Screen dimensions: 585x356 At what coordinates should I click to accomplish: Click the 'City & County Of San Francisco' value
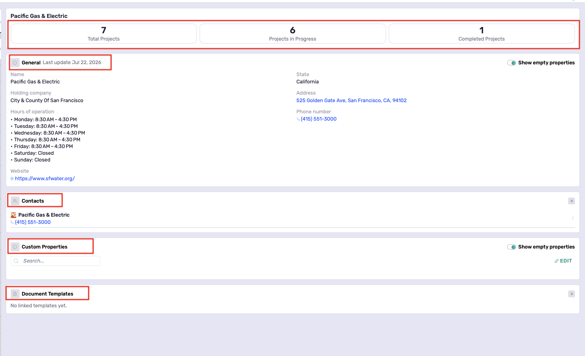tap(47, 100)
